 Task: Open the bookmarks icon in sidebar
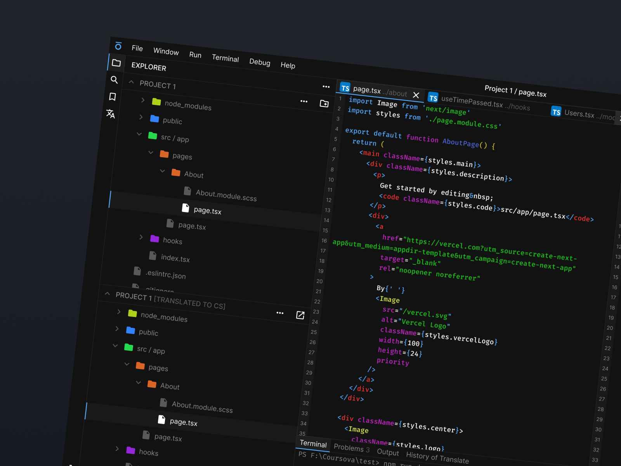[113, 96]
